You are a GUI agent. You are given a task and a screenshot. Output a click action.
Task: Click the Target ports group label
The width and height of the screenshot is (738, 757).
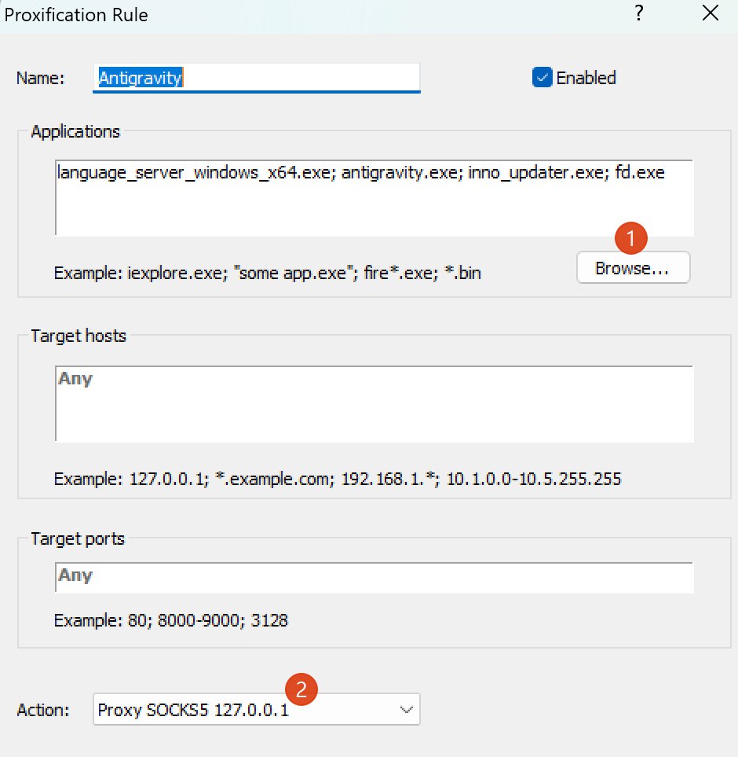[77, 539]
